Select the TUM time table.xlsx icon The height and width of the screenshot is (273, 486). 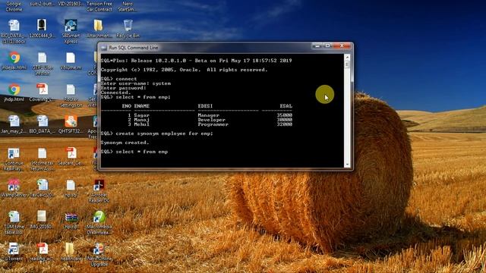tap(14, 222)
